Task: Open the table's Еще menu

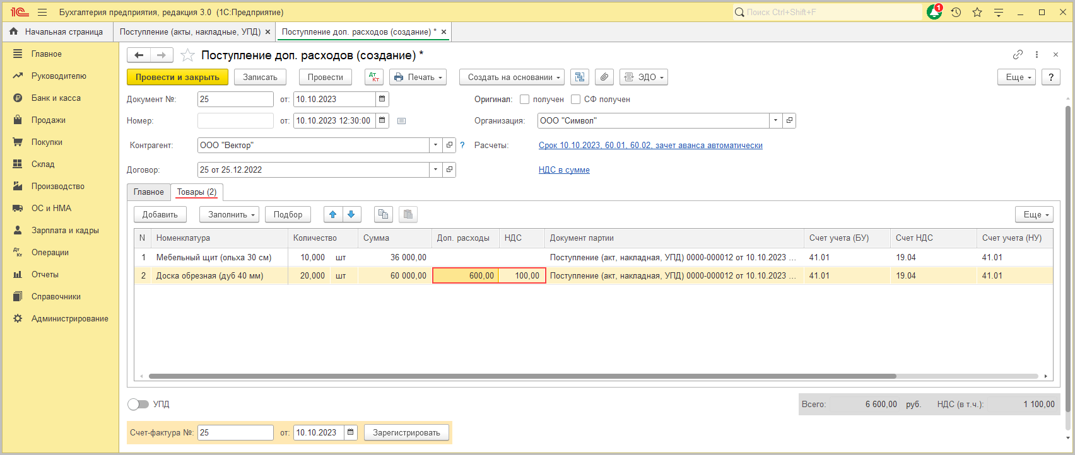Action: pos(1034,214)
